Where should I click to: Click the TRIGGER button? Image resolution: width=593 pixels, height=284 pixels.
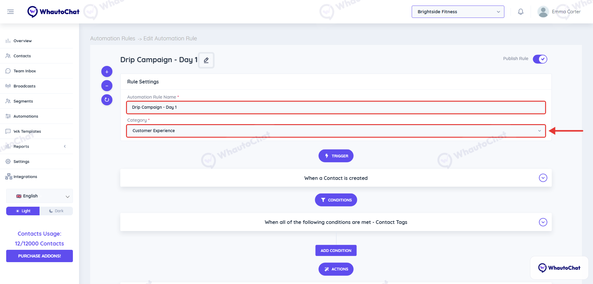click(336, 156)
